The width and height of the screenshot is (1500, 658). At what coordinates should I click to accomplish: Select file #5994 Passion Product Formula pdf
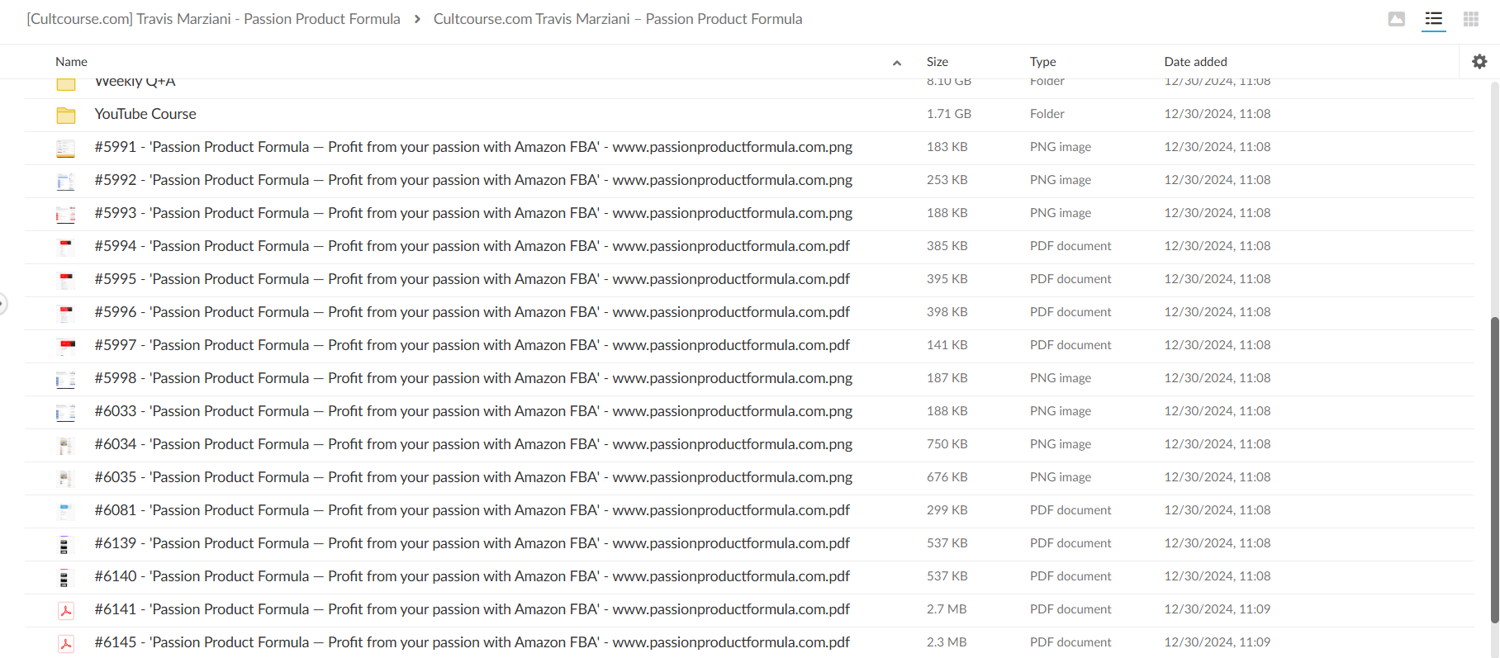[472, 246]
